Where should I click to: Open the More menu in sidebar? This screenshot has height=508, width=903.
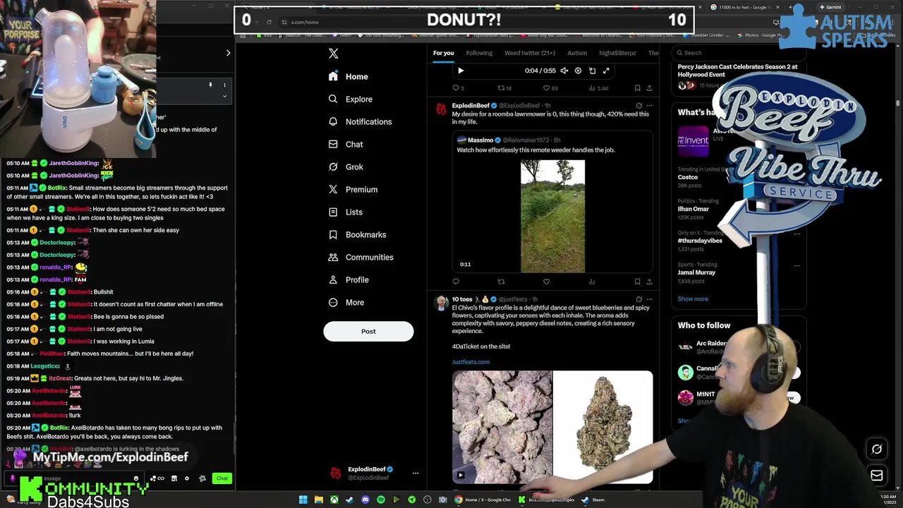click(x=346, y=302)
